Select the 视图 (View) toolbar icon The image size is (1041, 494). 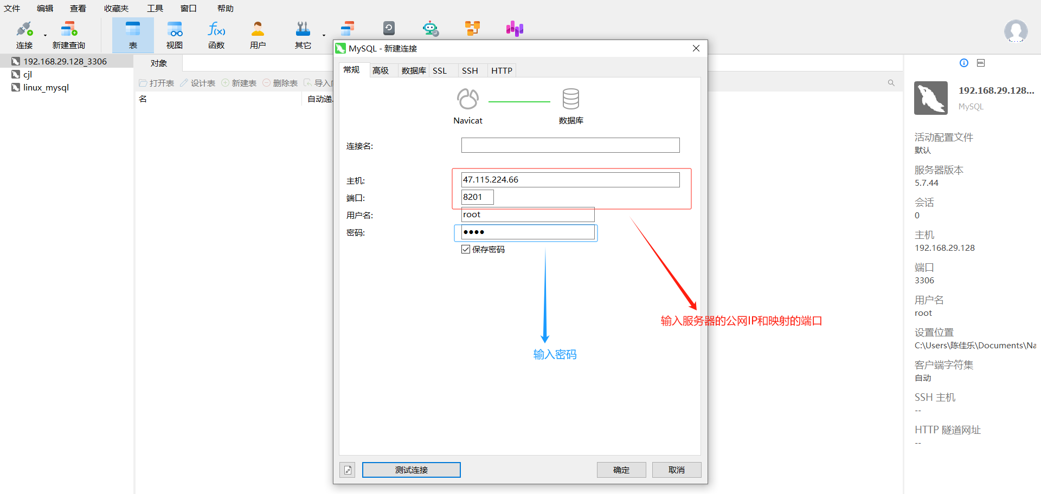click(175, 35)
